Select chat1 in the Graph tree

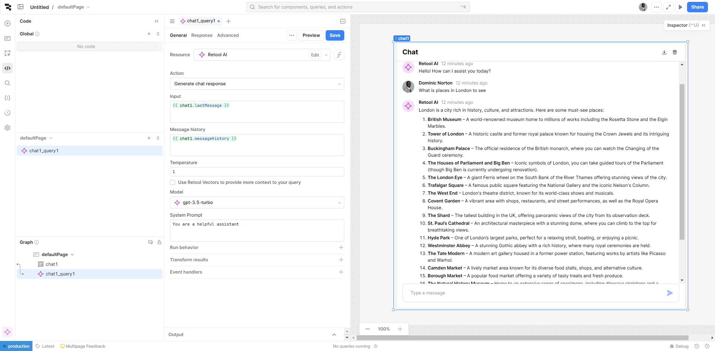click(52, 264)
